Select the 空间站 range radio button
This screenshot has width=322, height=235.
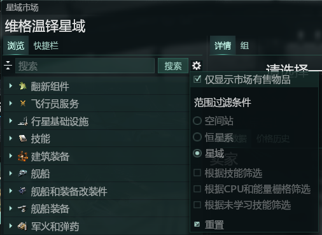pos(197,120)
